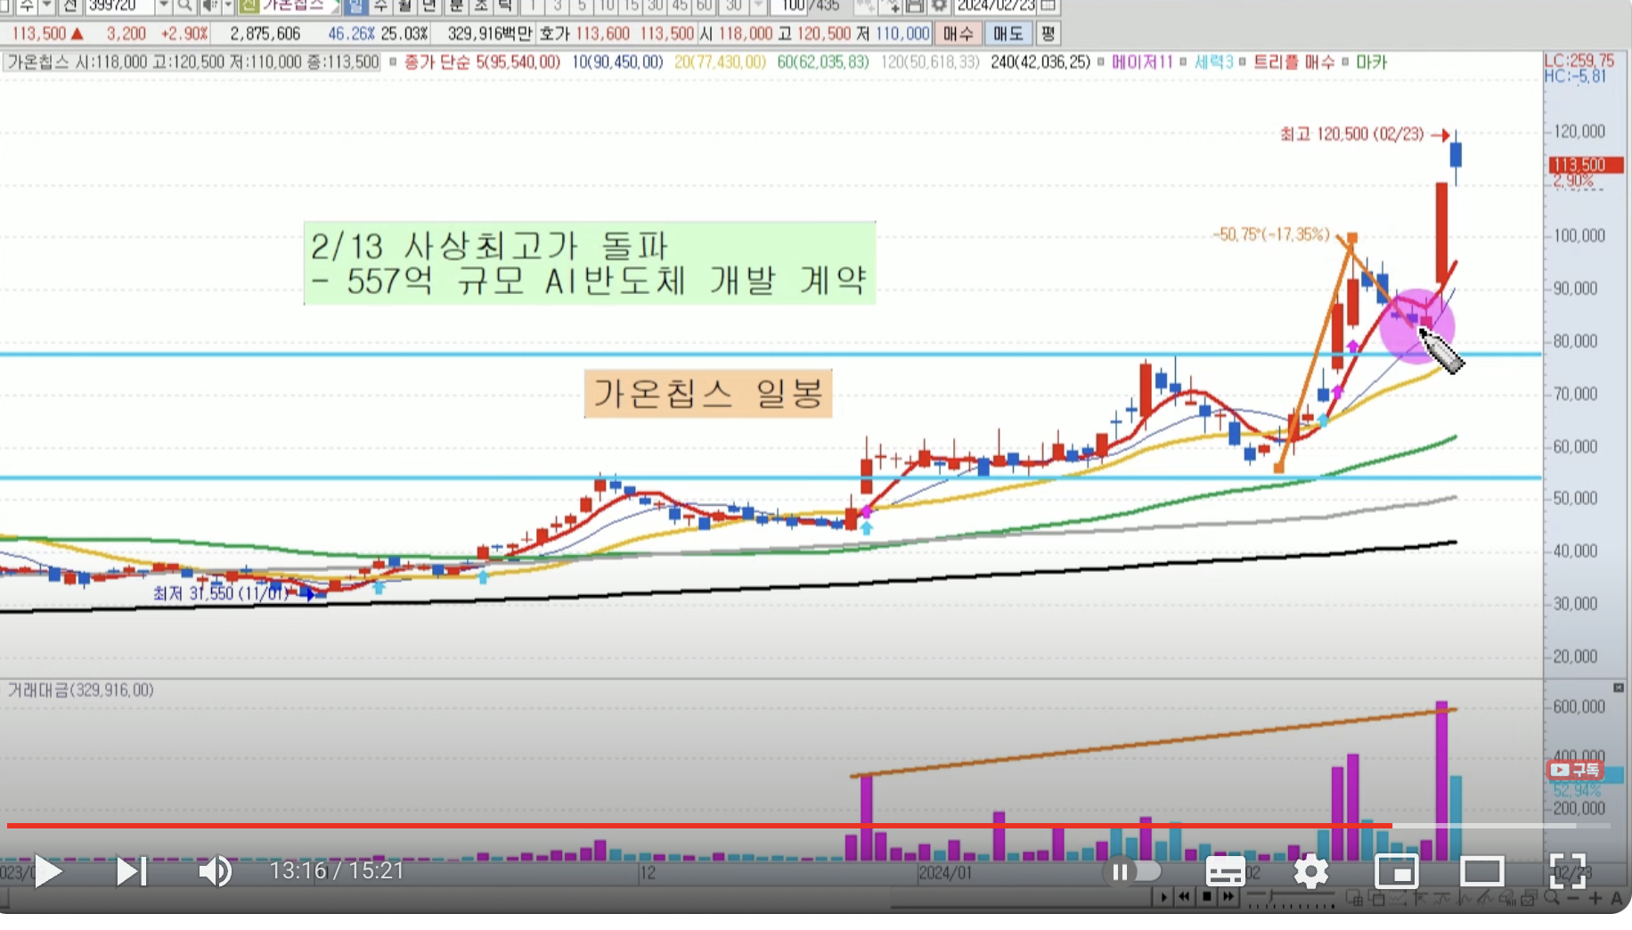Skip to the next video
This screenshot has height=930, width=1632.
(x=132, y=871)
